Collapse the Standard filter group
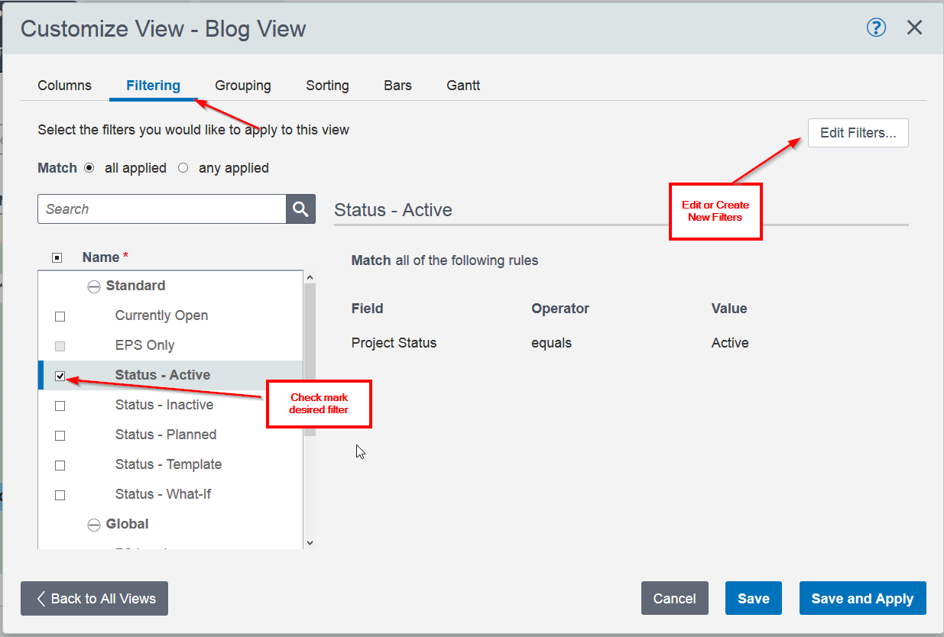Screen dimensions: 944x637 94,286
